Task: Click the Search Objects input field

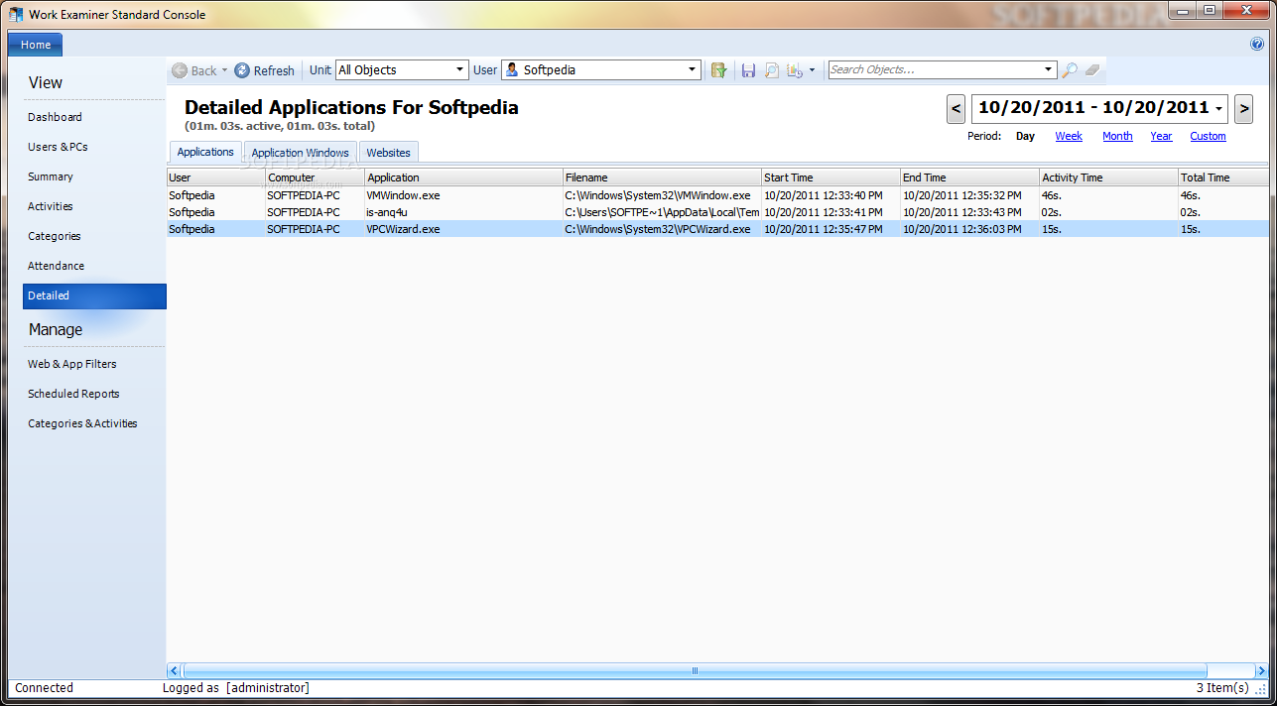Action: 935,69
